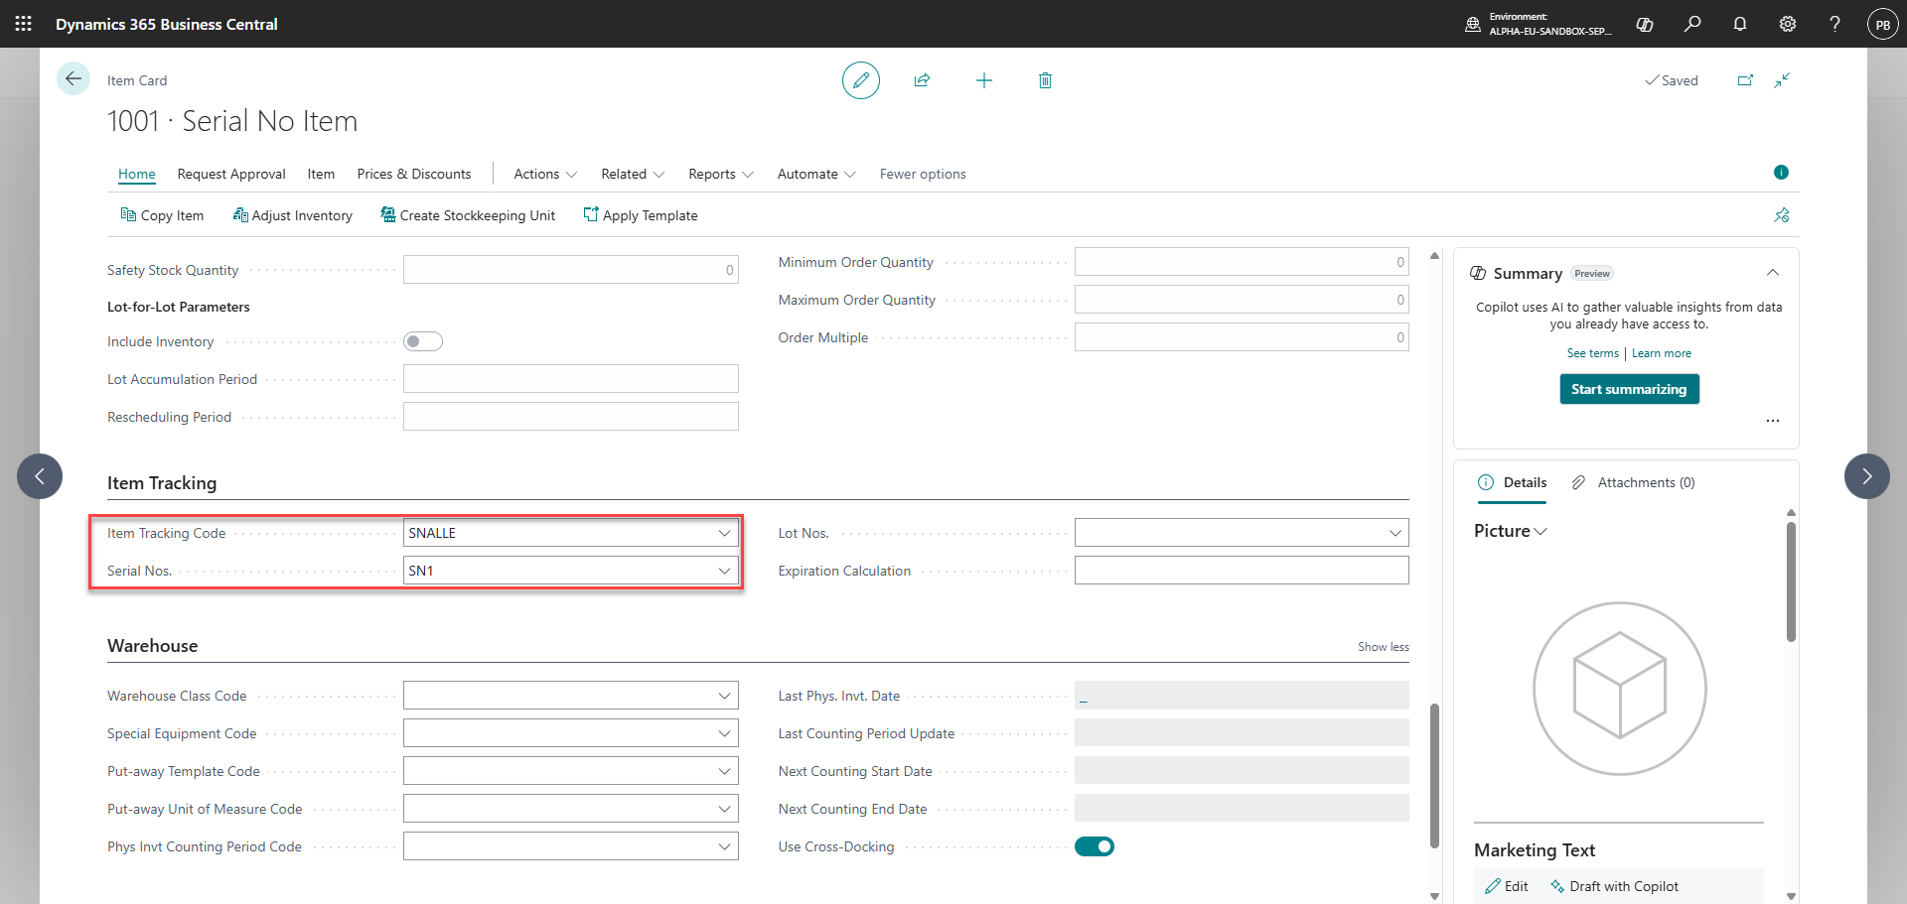1907x904 pixels.
Task: Expand Serial Nos. dropdown
Action: (724, 571)
